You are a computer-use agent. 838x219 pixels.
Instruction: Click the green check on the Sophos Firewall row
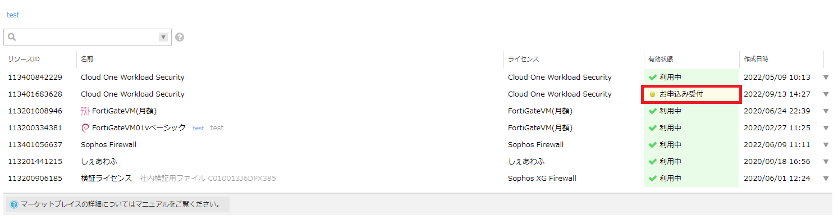(x=652, y=145)
